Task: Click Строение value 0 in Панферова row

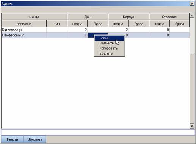Action: click(x=159, y=35)
